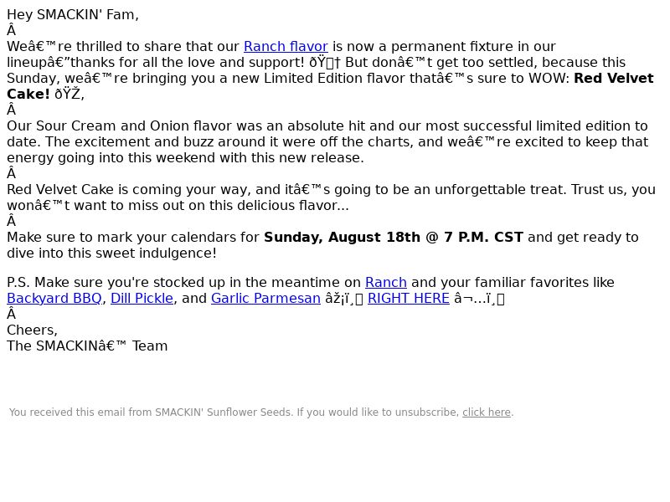
Task: Click the dive into this sweet indulgence line
Action: 111,254
